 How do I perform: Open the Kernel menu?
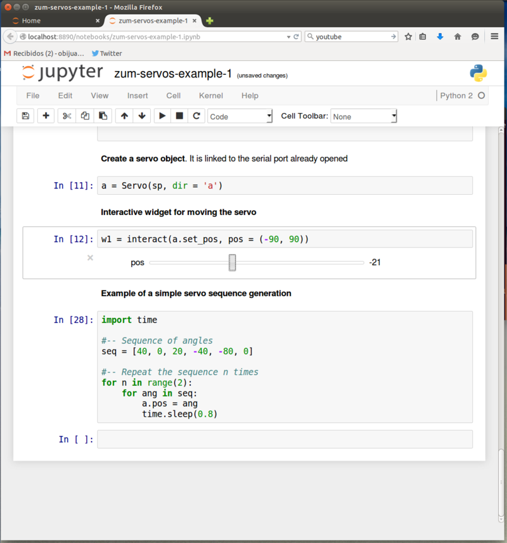210,96
